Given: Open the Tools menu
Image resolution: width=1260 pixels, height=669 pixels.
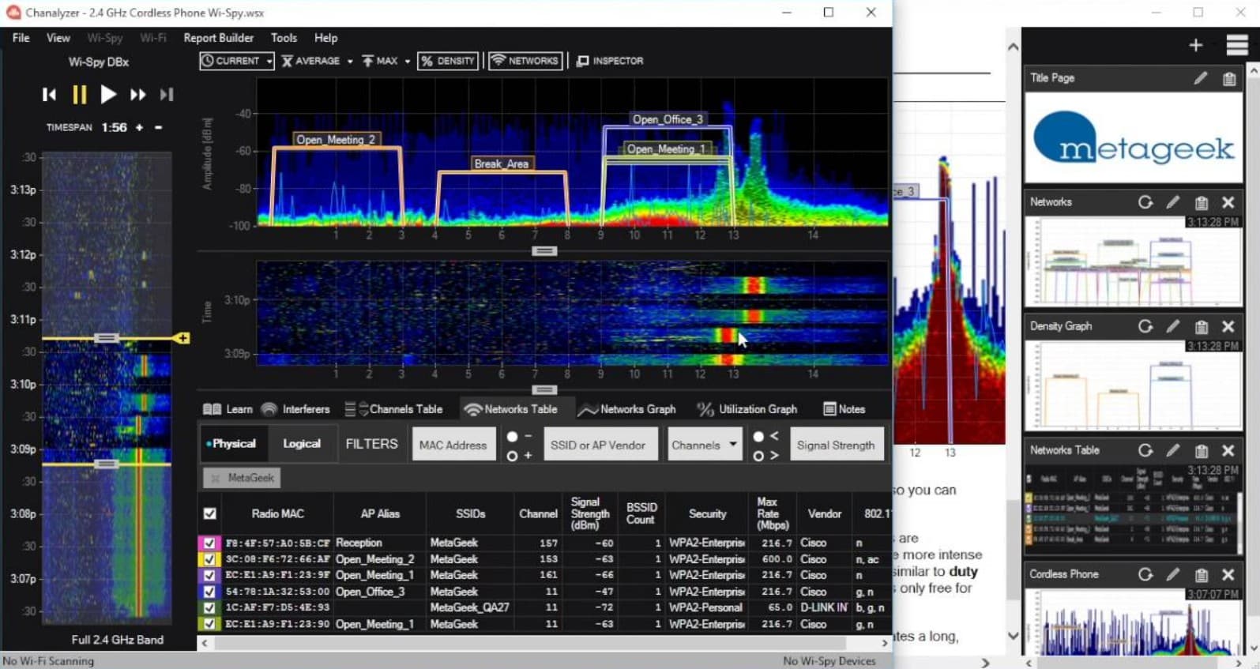Looking at the screenshot, I should click(x=284, y=38).
